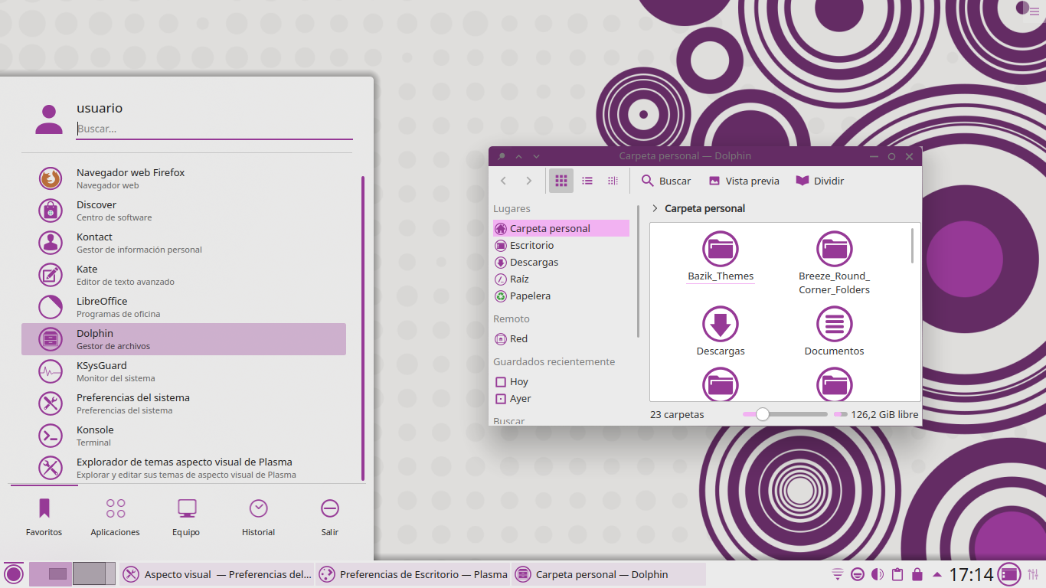The height and width of the screenshot is (588, 1046).
Task: Switch to Favoritos tab in launcher
Action: (44, 517)
